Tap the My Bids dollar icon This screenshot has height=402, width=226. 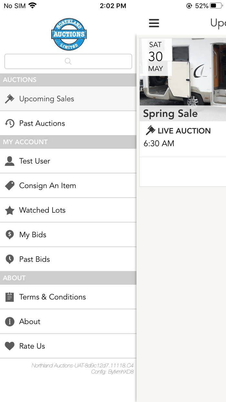pyautogui.click(x=9, y=234)
